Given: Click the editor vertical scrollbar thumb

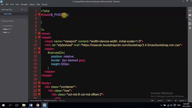Looking at the screenshot, I should pos(187,13).
